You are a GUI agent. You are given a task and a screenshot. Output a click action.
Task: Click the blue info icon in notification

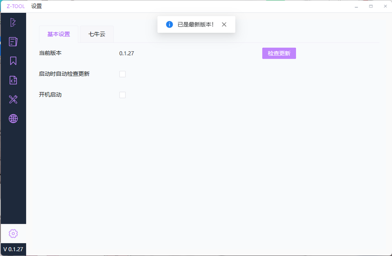(170, 24)
